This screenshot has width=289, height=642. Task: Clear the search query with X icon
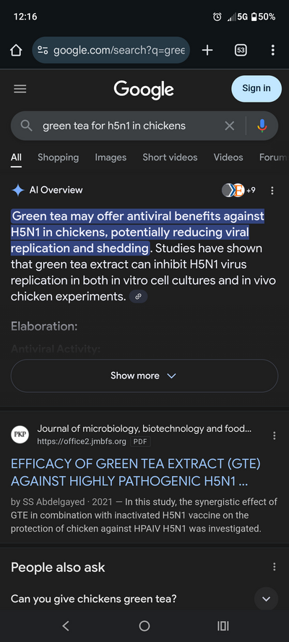pyautogui.click(x=230, y=126)
